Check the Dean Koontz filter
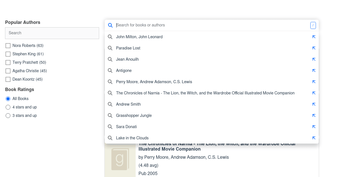This screenshot has height=177, width=337. pyautogui.click(x=8, y=79)
